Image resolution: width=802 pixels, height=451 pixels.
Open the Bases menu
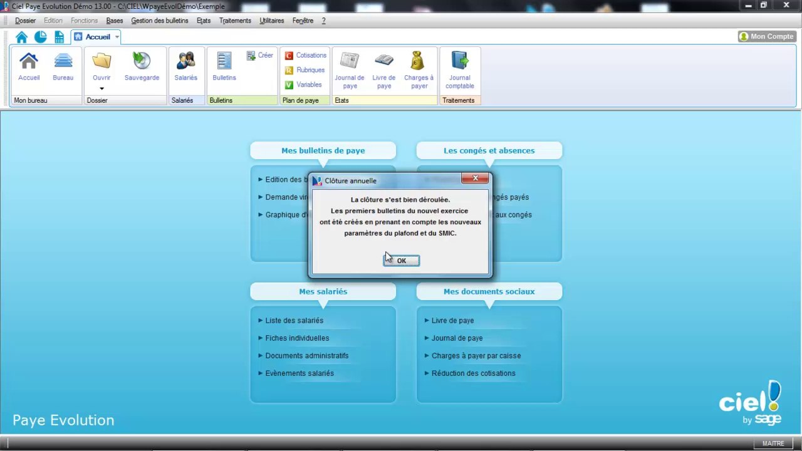click(x=115, y=21)
